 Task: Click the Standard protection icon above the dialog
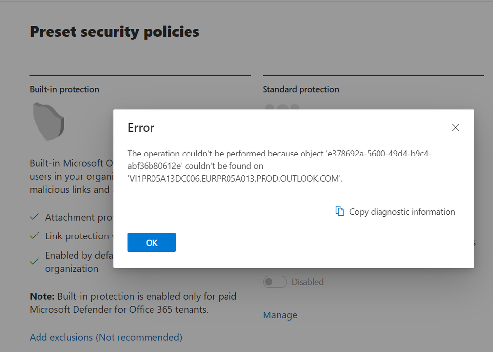282,106
